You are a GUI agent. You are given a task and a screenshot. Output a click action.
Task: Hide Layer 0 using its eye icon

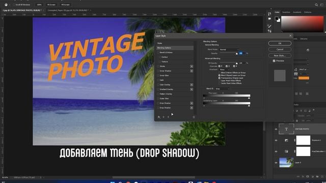[276, 163]
